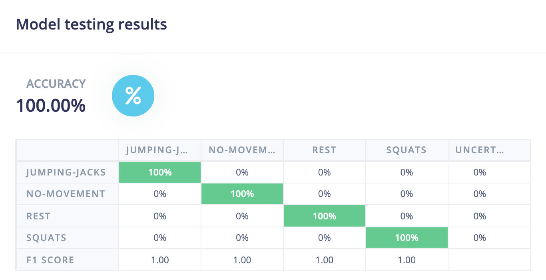546x280 pixels.
Task: Click green 100% cell in SQUATS row
Action: click(x=407, y=238)
